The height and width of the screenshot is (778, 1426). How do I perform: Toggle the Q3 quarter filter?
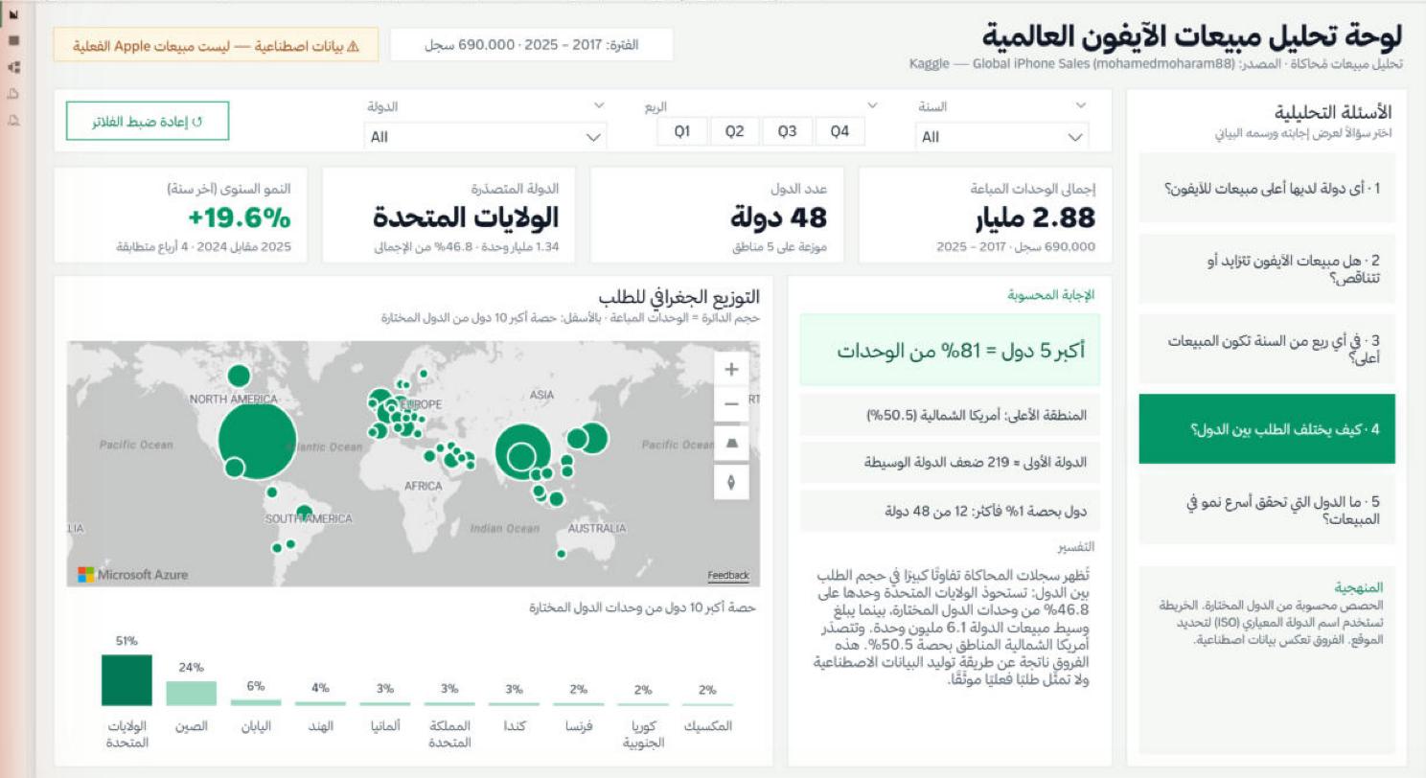tap(788, 132)
